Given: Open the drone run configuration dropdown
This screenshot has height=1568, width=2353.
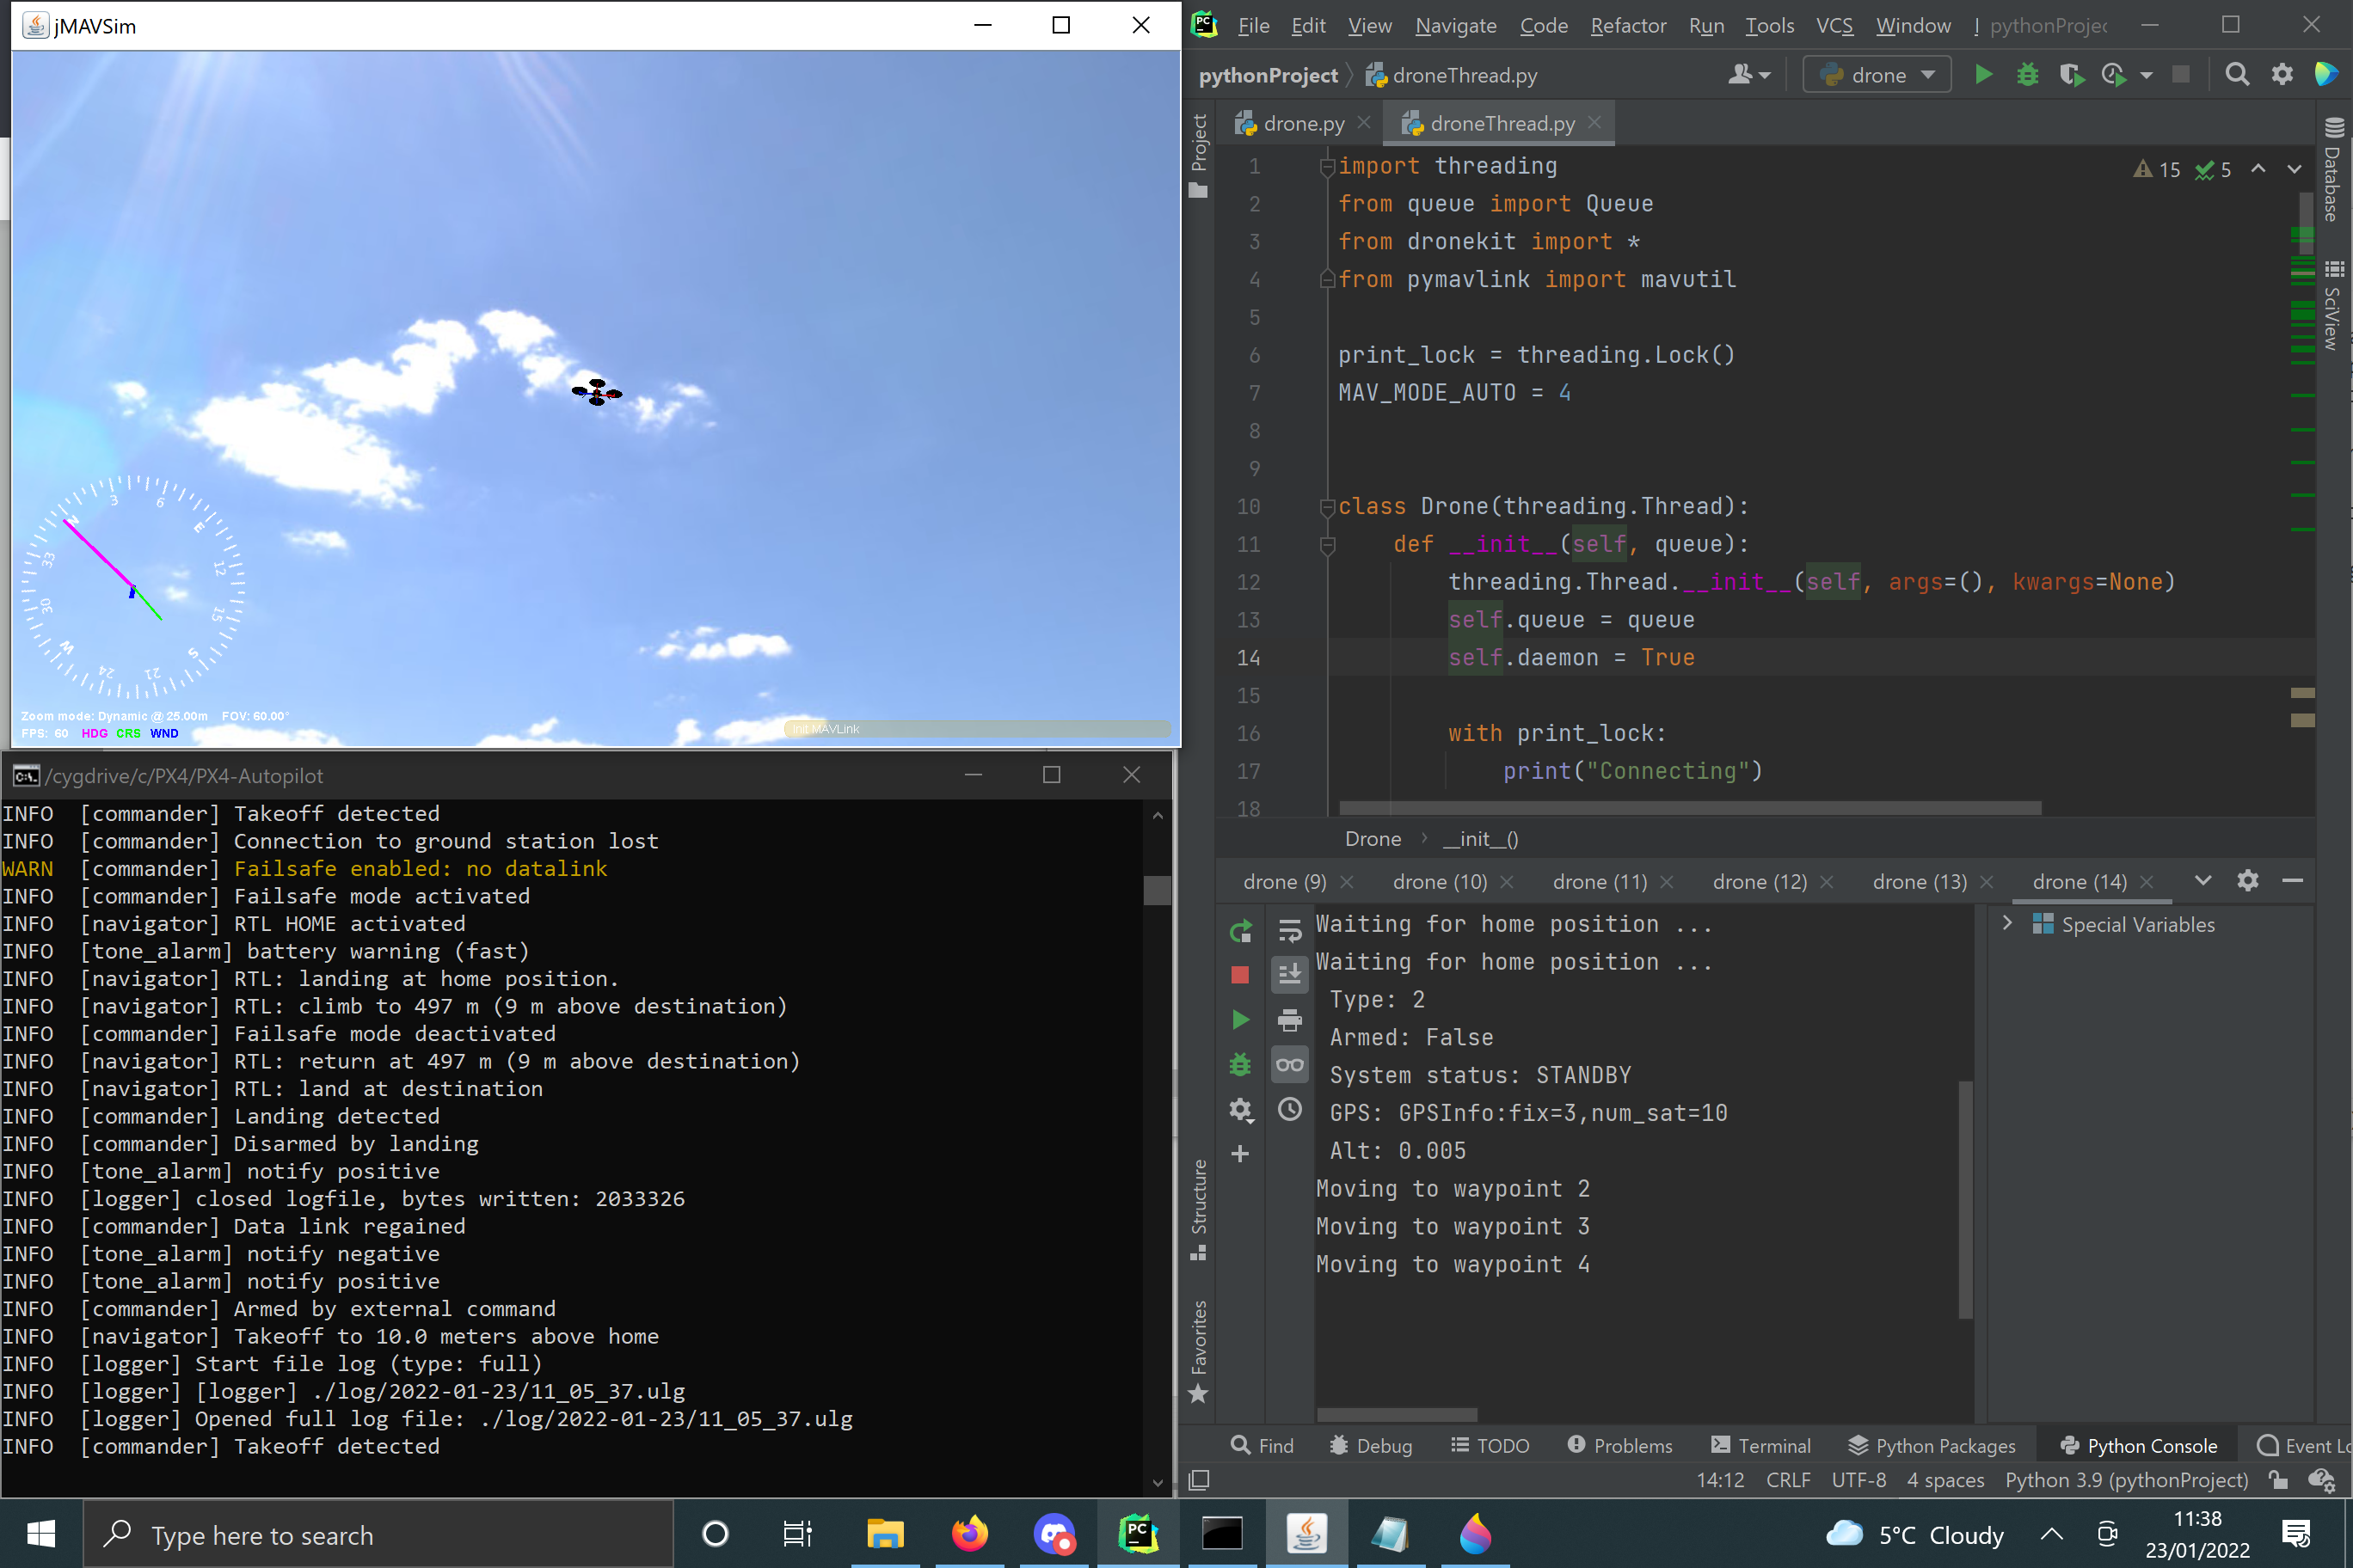Looking at the screenshot, I should (1876, 75).
